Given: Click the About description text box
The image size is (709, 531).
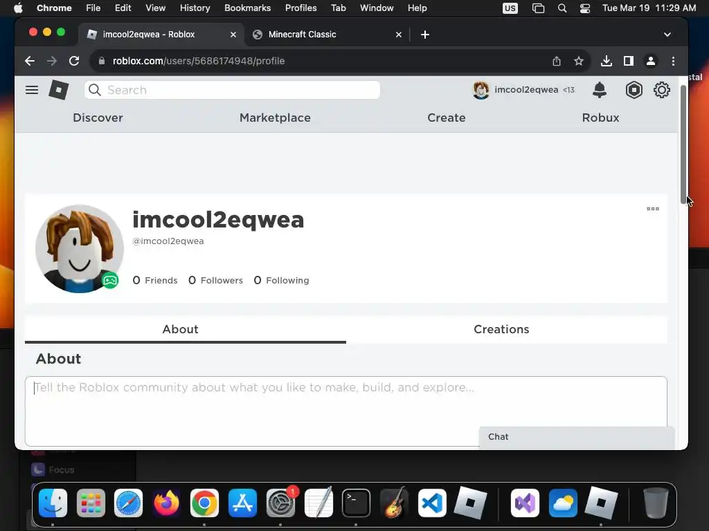Looking at the screenshot, I should [x=346, y=411].
